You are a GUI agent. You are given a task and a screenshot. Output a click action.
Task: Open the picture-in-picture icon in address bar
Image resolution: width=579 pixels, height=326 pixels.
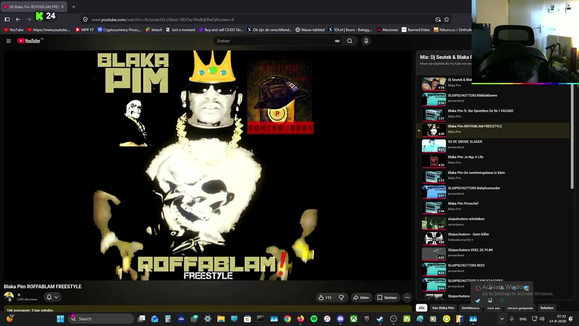coord(438,19)
